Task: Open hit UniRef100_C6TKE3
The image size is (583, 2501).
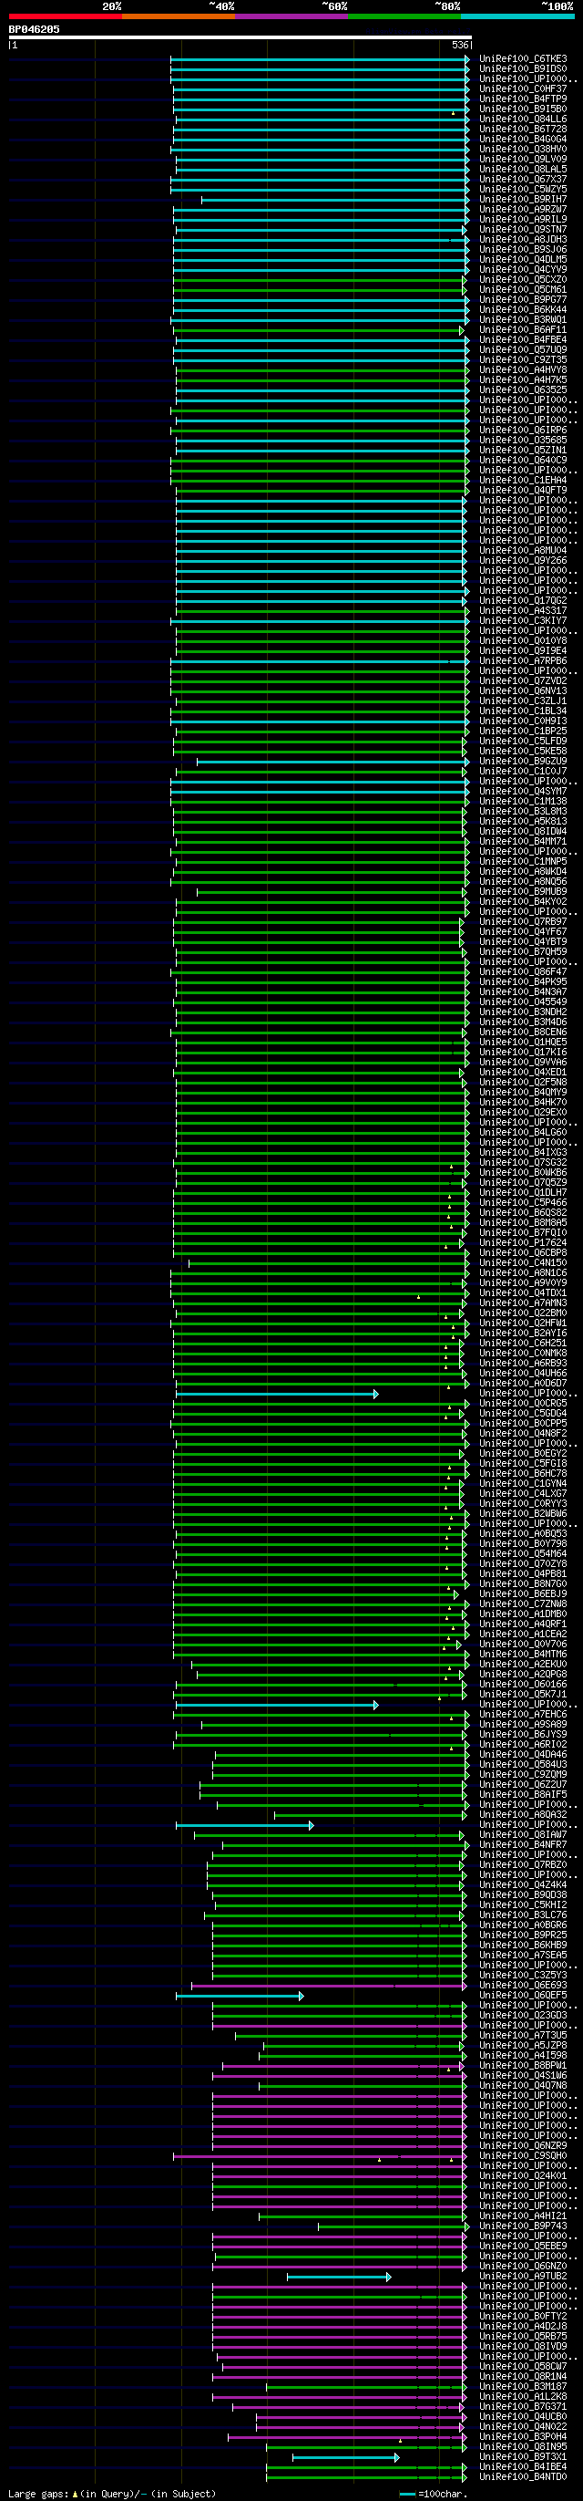Action: (x=523, y=59)
